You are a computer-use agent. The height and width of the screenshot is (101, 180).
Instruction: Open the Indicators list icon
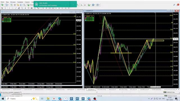[89, 5]
